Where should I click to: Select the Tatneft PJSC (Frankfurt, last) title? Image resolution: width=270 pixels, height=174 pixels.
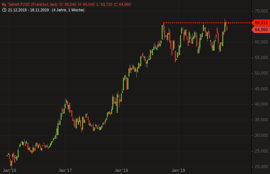click(33, 5)
